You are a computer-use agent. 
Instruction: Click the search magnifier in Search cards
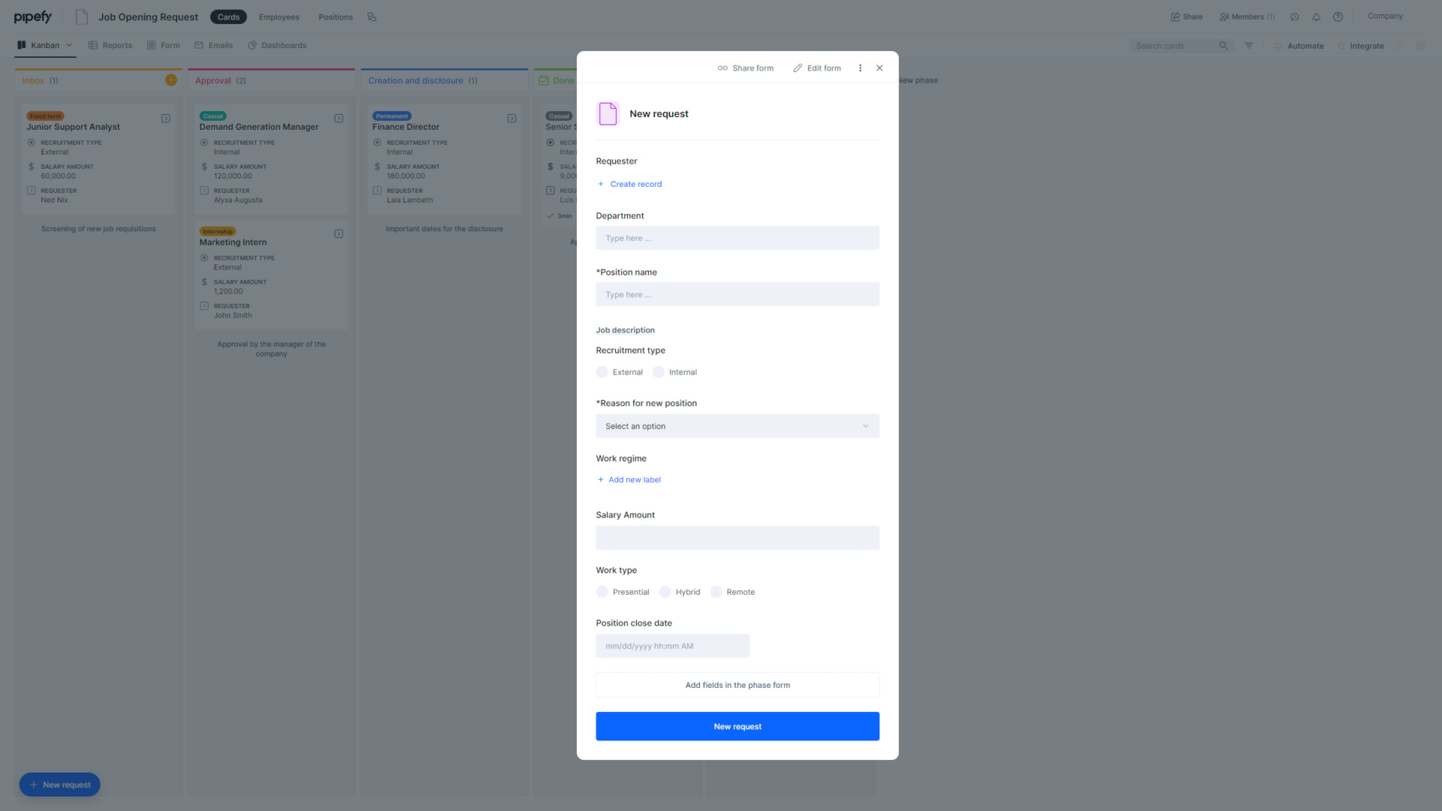click(x=1223, y=45)
